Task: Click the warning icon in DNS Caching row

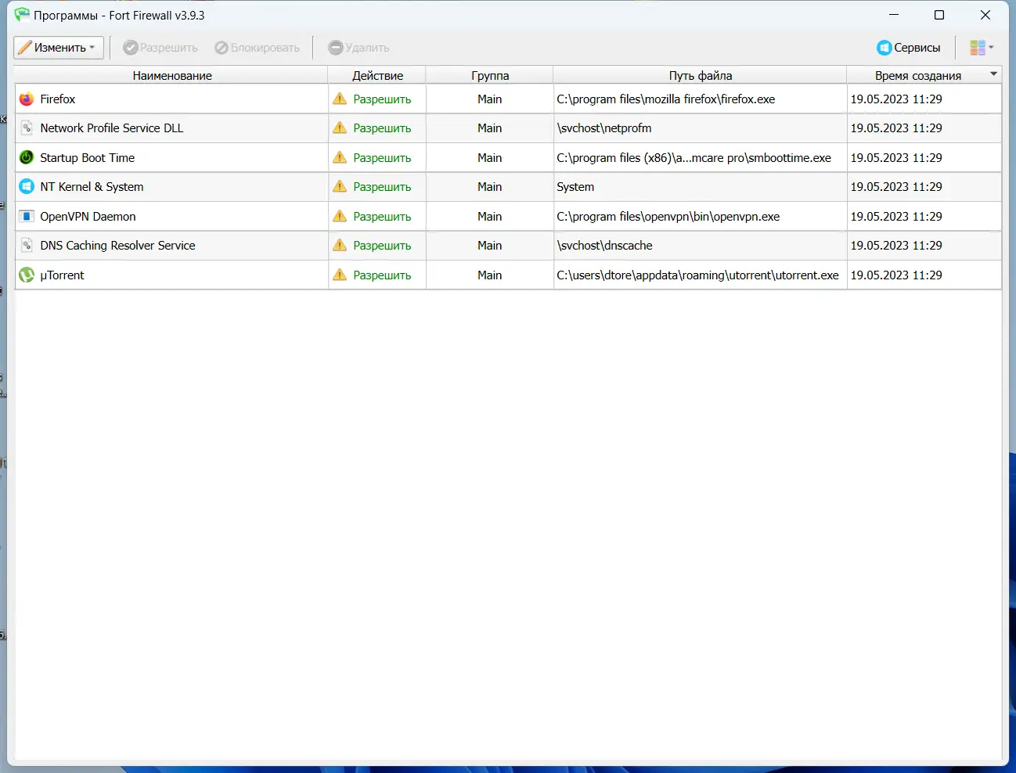Action: pyautogui.click(x=340, y=246)
